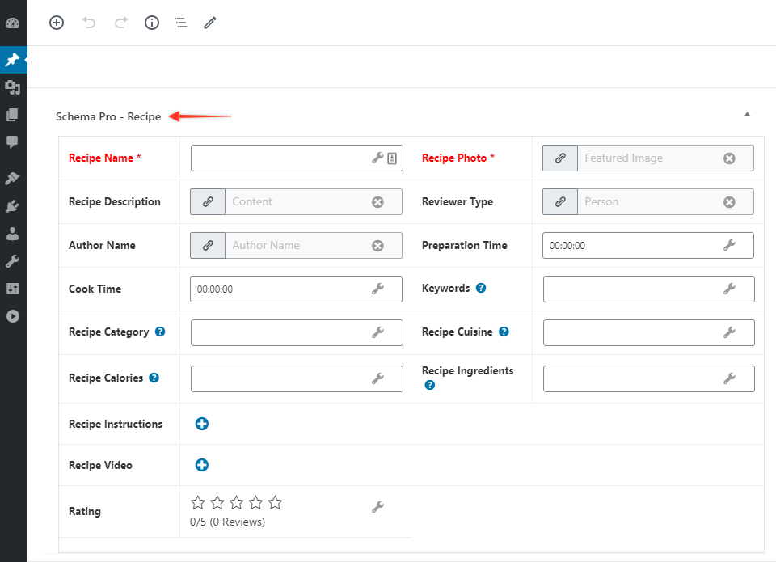
Task: Add a Recipe Video entry
Action: pos(202,465)
